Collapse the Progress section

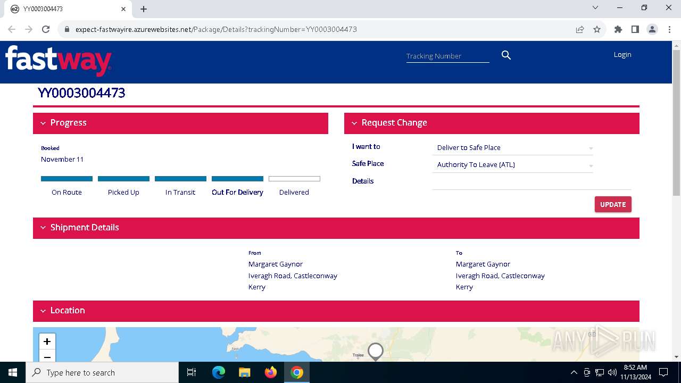click(x=44, y=123)
